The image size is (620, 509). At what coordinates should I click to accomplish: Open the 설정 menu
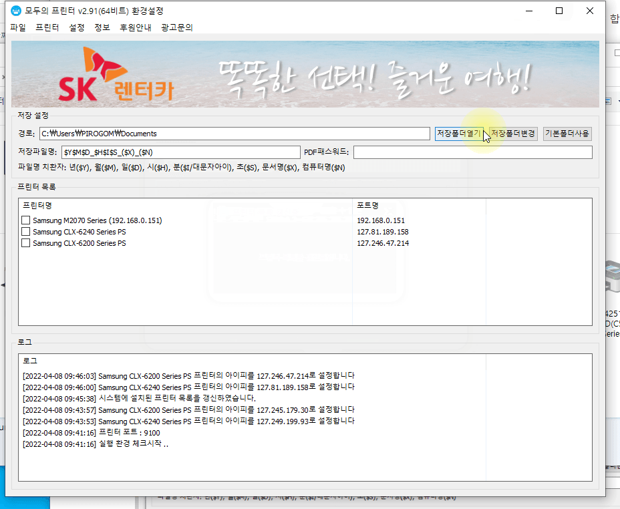click(x=77, y=27)
